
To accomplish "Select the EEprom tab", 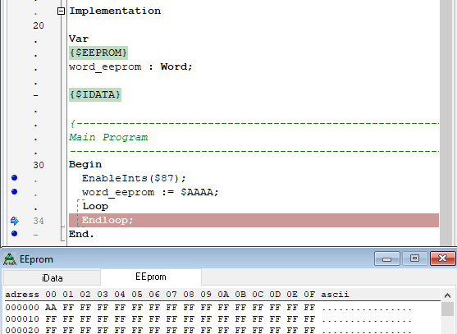I will 151,277.
